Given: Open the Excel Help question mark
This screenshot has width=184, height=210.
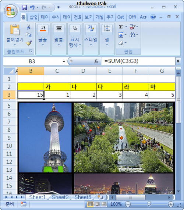Looking at the screenshot, I should pyautogui.click(x=153, y=17).
